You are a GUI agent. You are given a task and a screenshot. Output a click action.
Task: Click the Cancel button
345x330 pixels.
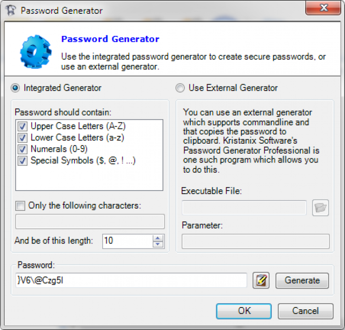(305, 311)
